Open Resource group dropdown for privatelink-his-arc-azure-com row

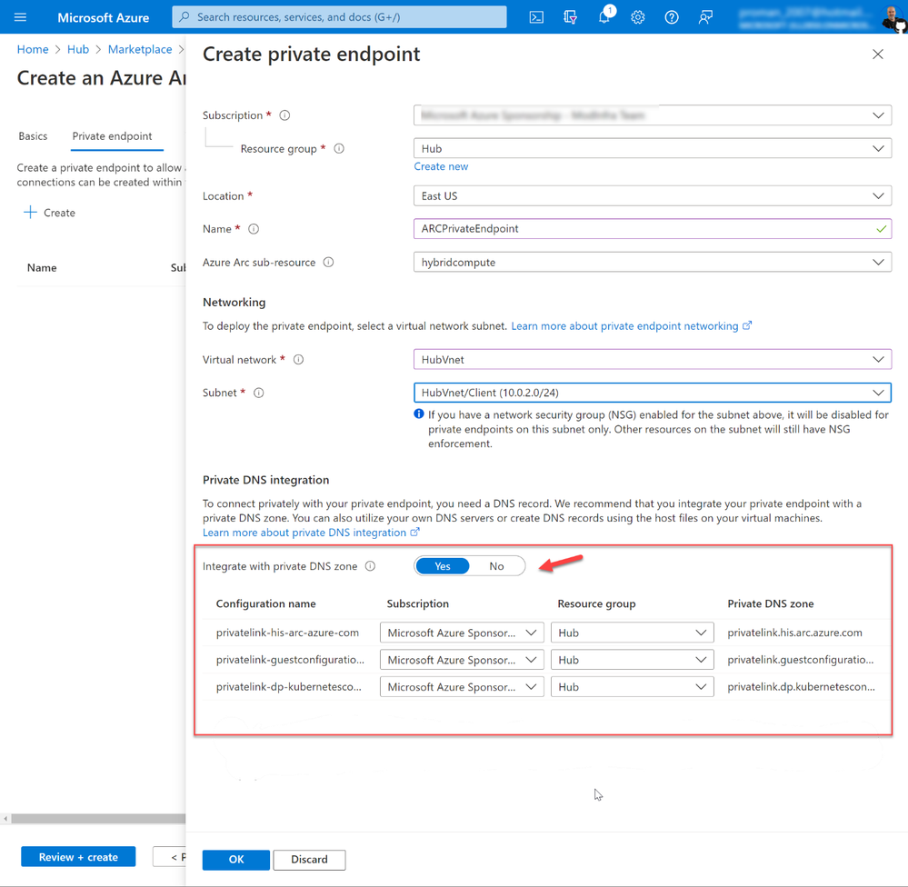coord(633,633)
